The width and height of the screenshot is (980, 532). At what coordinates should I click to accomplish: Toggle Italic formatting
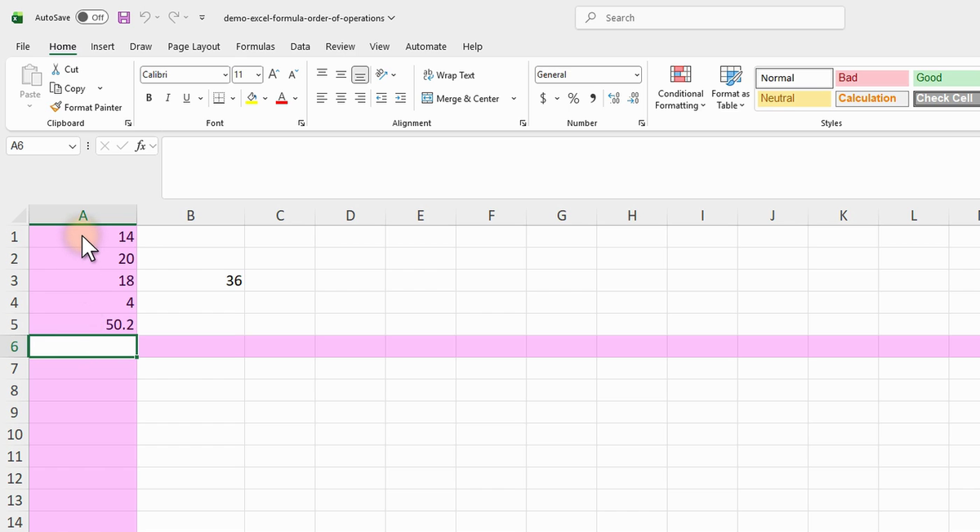pos(167,99)
